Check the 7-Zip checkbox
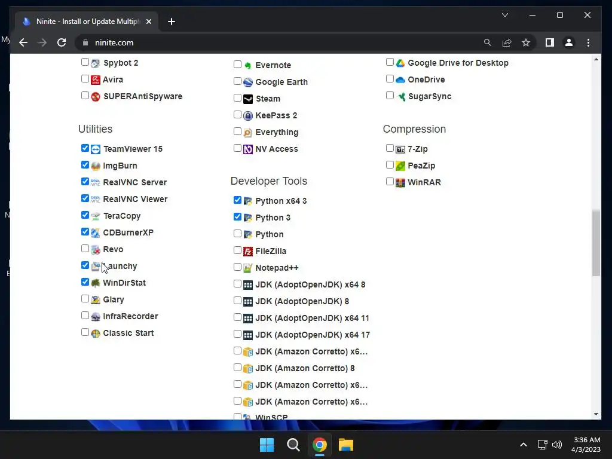 click(x=390, y=148)
